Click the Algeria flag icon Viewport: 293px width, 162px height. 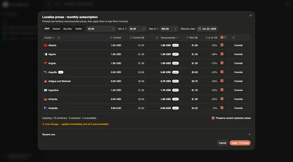pos(45,54)
